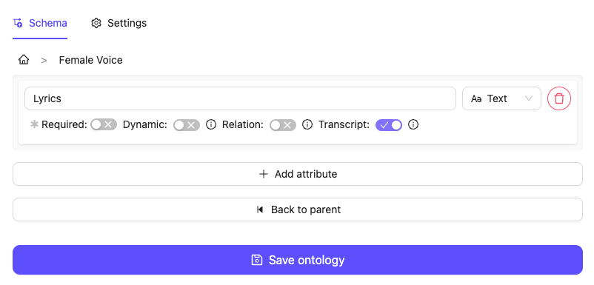Click the back arrow icon on Back to parent
Screen dimensions: 594x285
[x=260, y=209]
